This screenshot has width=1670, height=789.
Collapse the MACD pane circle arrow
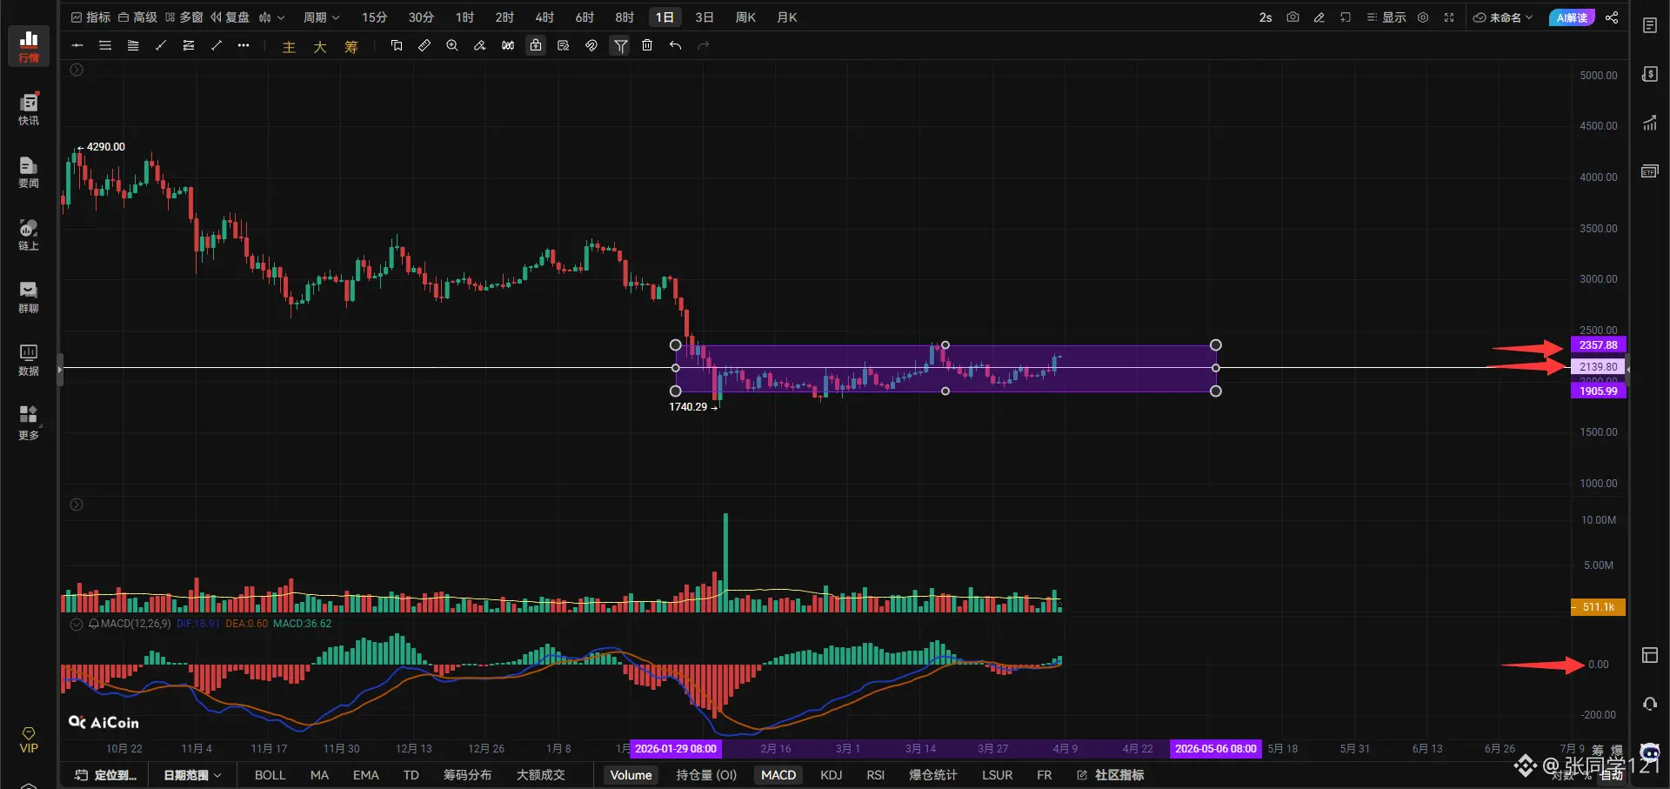(x=77, y=624)
